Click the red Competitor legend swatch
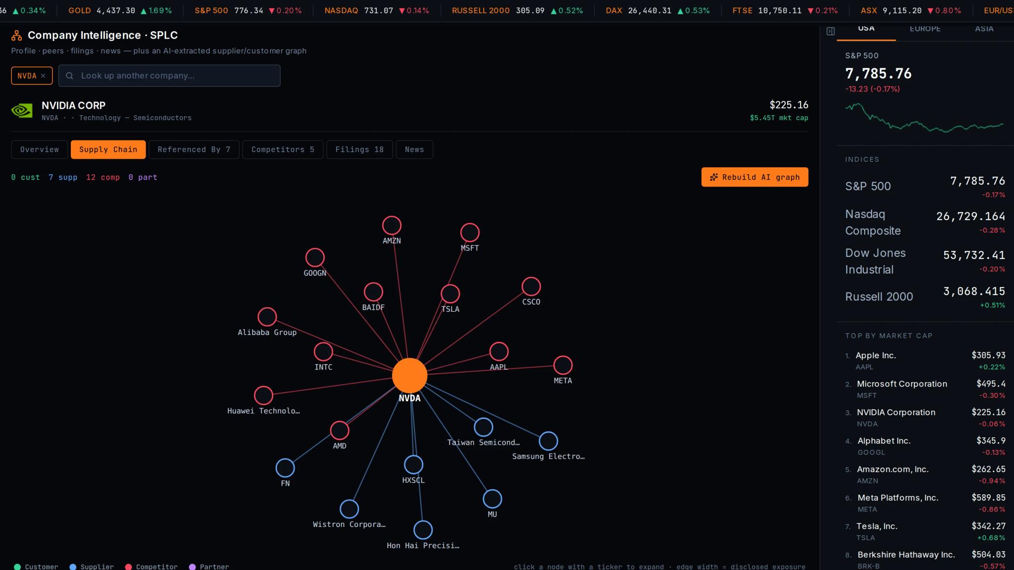 128,567
